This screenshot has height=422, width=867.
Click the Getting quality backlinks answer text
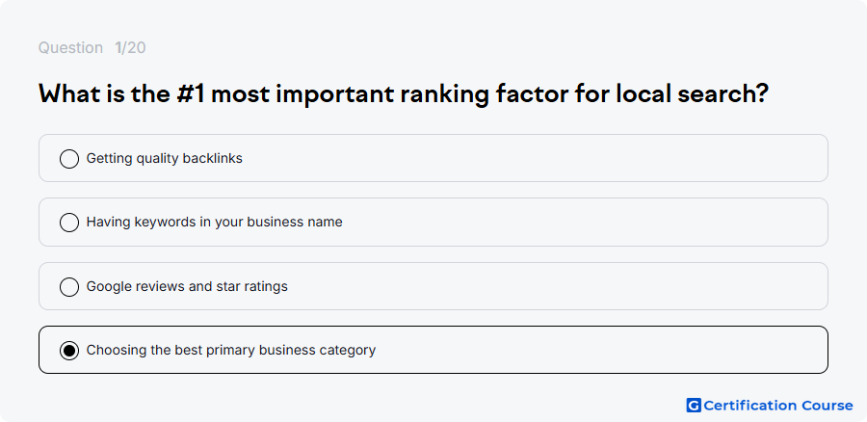click(x=164, y=158)
